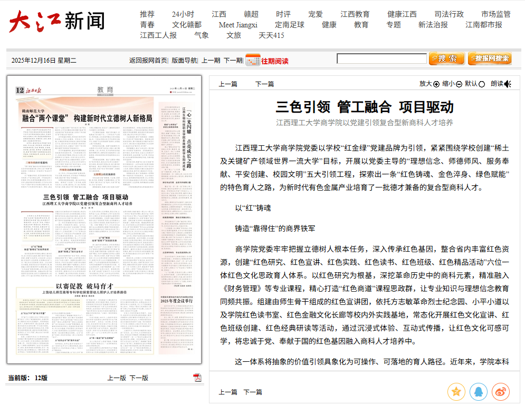The height and width of the screenshot is (406, 525).
Task: Click the 往期阅读 calendar icon
Action: pos(253,60)
